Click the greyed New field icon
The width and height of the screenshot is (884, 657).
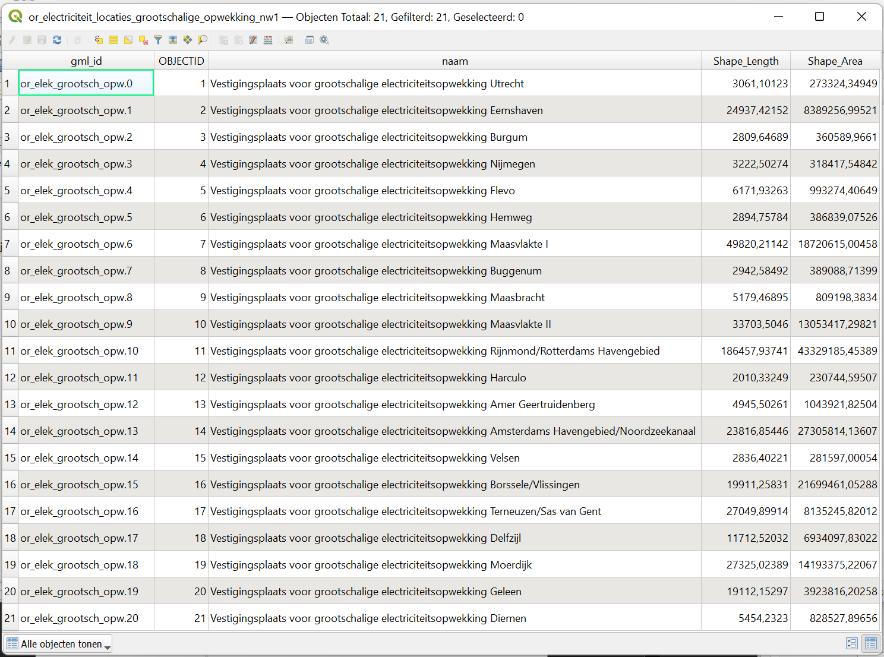pos(224,40)
